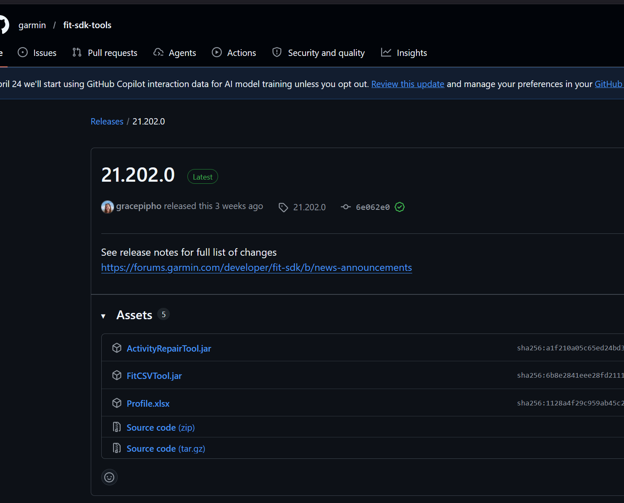
Task: Click the Assets count badge showing 5
Action: click(163, 315)
